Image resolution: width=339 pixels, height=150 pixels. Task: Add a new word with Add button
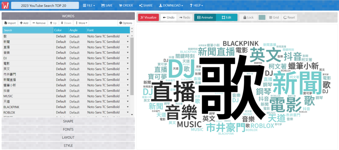pos(24,23)
